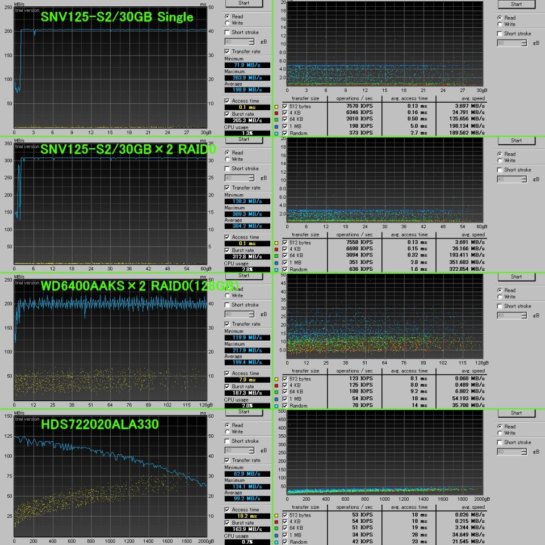Select Read radio in SNV125 Single benchmark panel
Image resolution: width=545 pixels, height=545 pixels.
tap(227, 16)
